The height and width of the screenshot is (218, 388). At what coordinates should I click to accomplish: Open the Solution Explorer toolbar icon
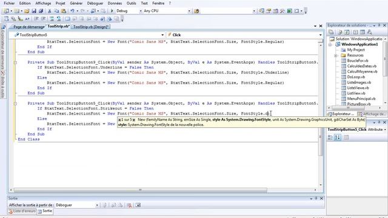click(261, 11)
